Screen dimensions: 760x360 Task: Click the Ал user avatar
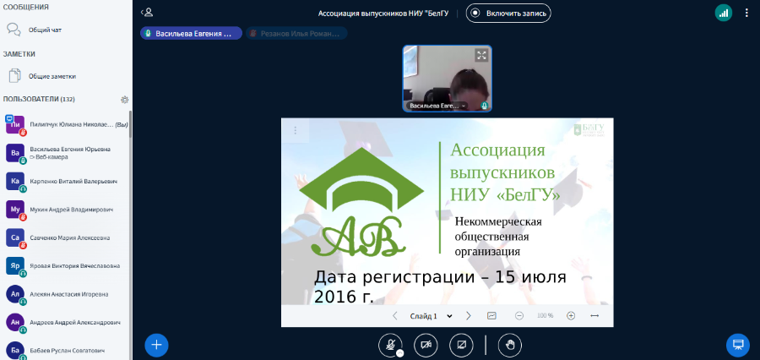coord(15,294)
